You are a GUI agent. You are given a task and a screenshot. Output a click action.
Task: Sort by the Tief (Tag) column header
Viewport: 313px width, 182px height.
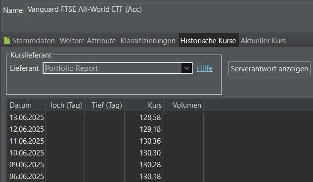pyautogui.click(x=105, y=105)
